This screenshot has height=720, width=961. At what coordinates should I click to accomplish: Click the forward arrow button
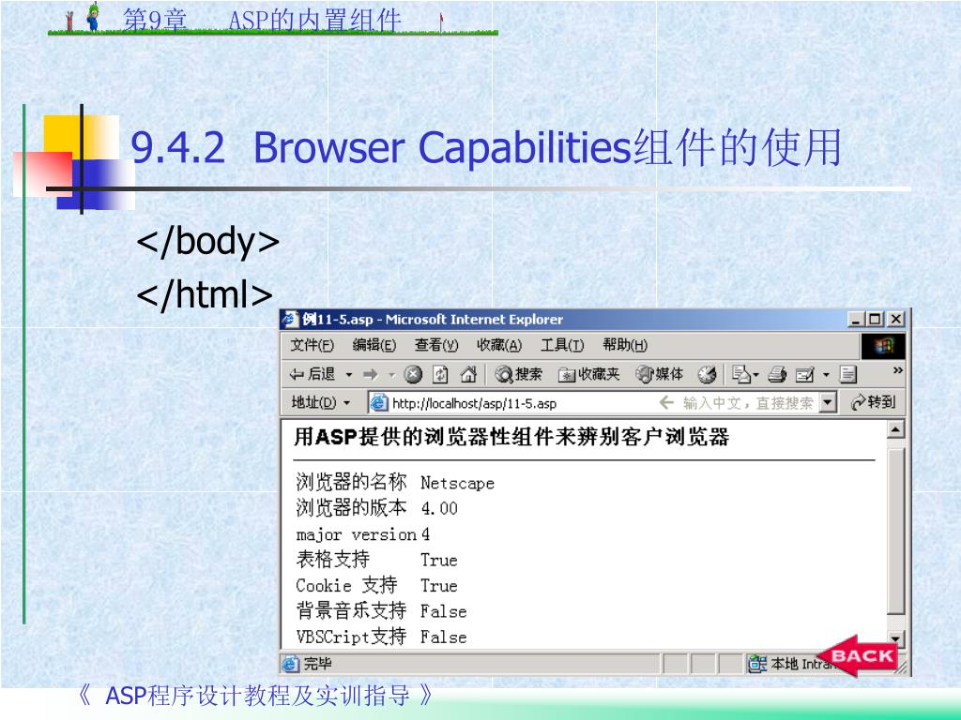coord(370,374)
